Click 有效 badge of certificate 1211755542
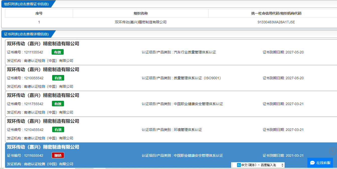 (58, 104)
